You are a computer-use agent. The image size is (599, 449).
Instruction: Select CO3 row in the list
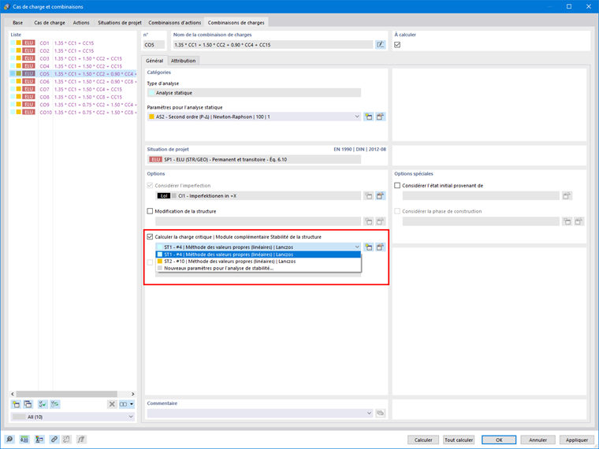[73, 58]
